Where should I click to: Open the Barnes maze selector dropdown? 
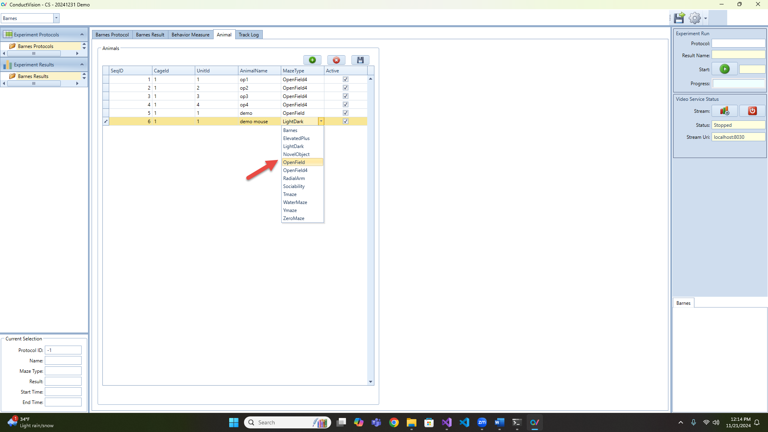(56, 18)
